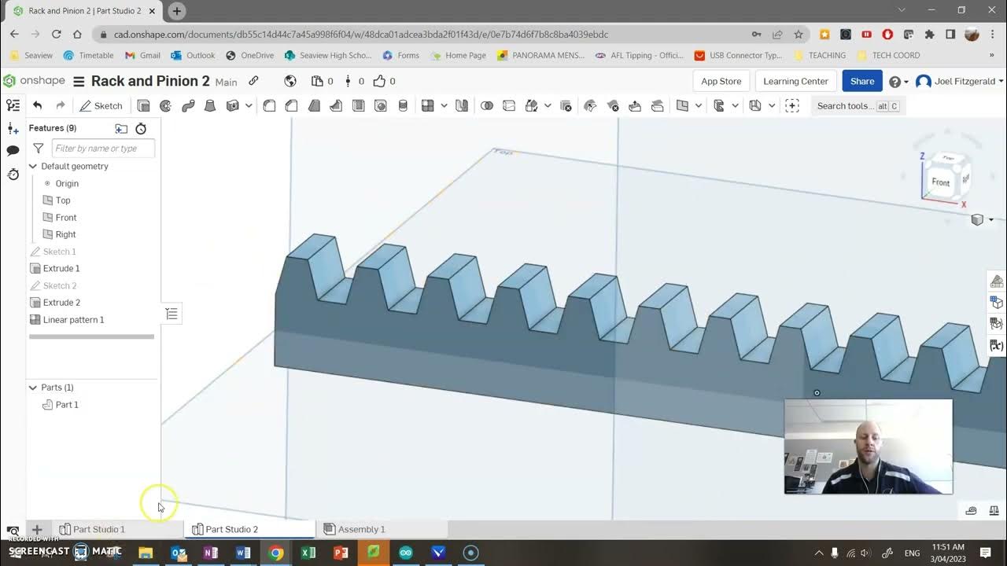Select the Replace face tool
The height and width of the screenshot is (566, 1007).
pos(658,105)
